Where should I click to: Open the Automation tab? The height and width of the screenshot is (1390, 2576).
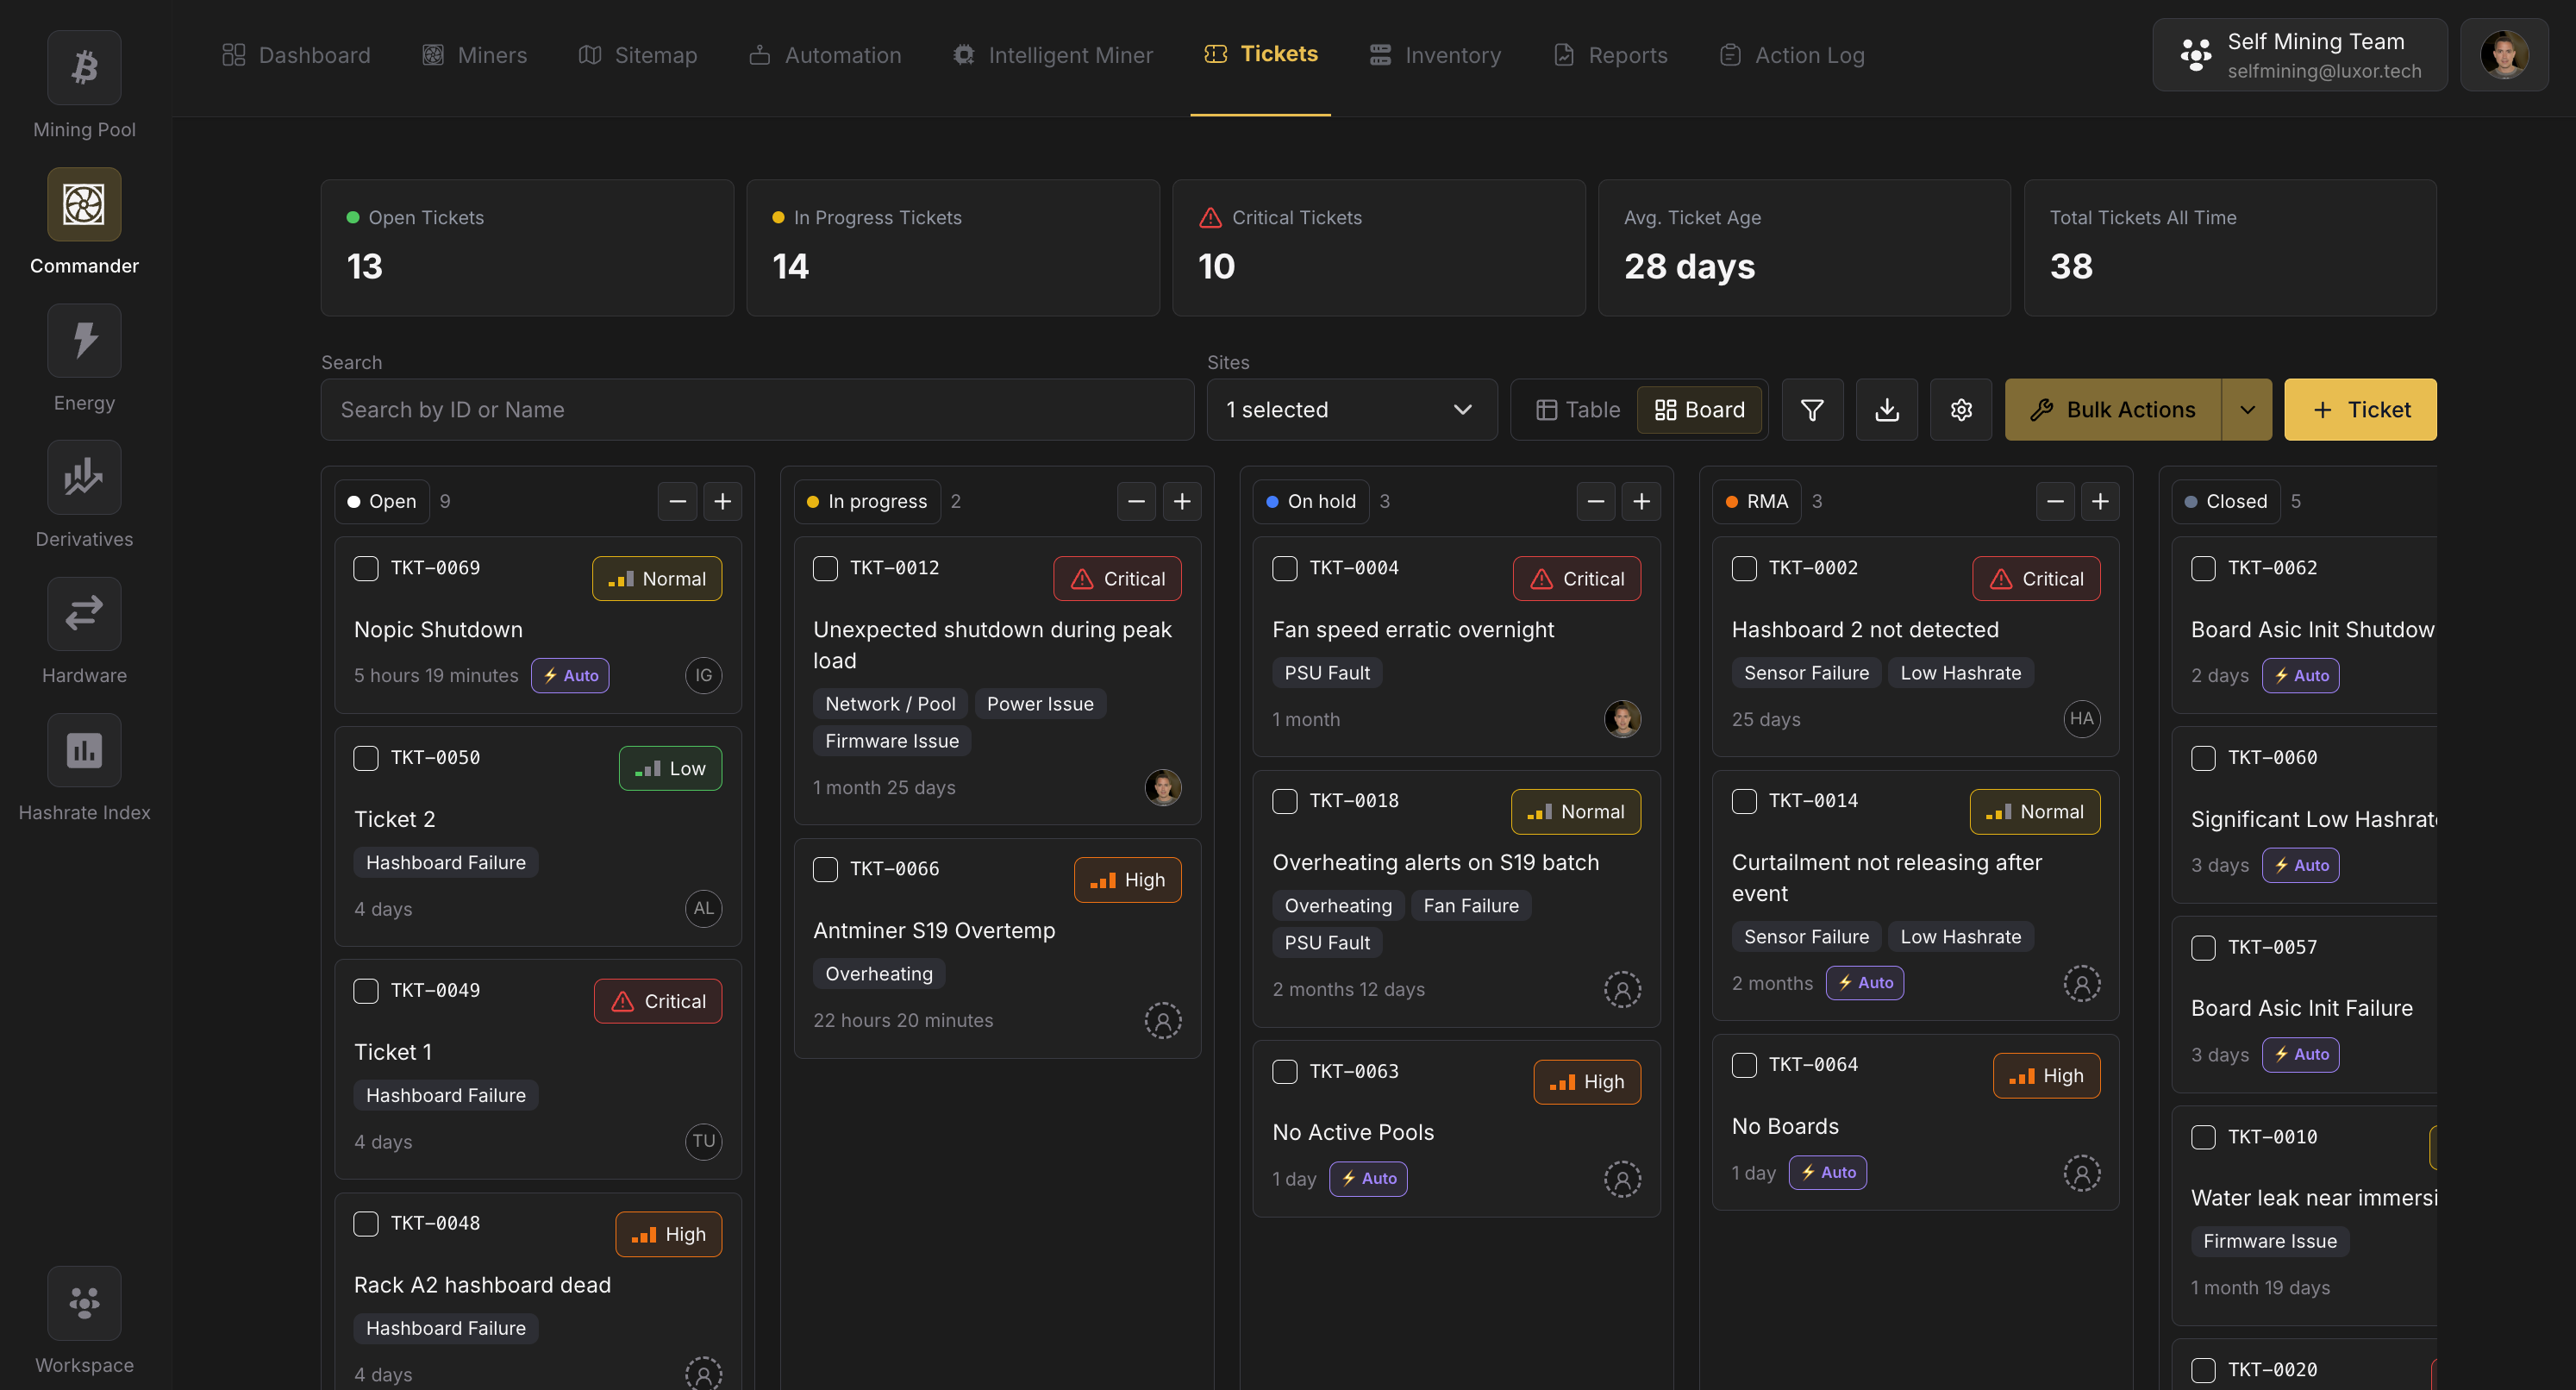click(825, 55)
